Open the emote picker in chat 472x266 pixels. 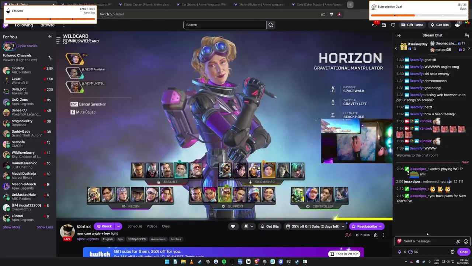(466, 241)
